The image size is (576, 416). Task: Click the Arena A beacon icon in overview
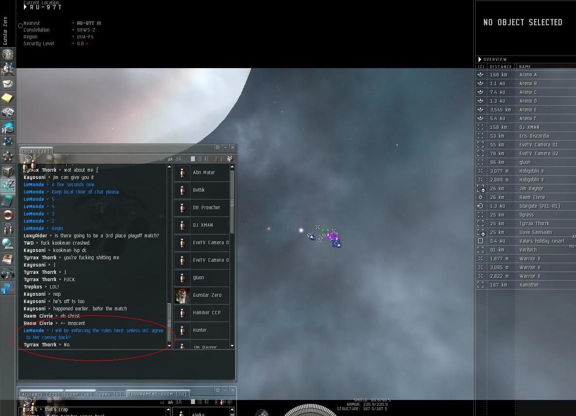(480, 75)
